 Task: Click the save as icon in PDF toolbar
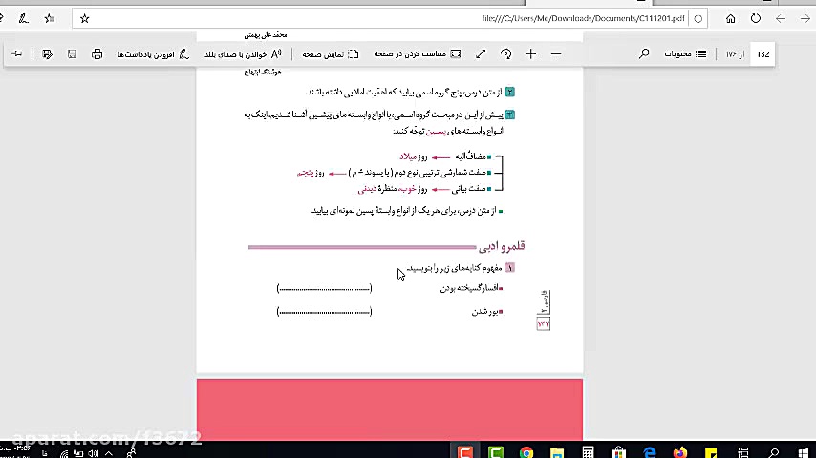[47, 54]
